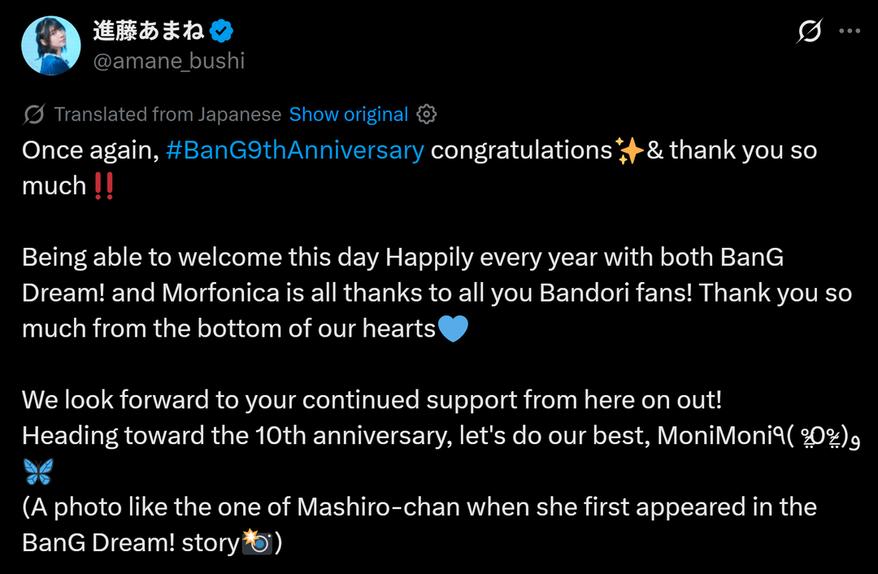Open the #BanG9thAnniversary hashtag

click(295, 150)
